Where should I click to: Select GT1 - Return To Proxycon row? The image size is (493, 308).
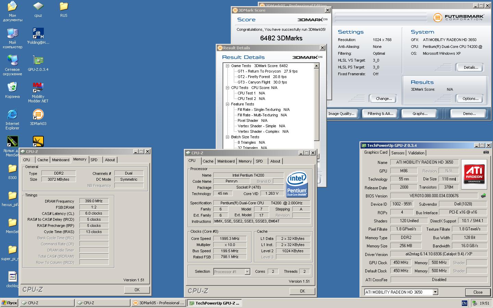[x=268, y=71]
